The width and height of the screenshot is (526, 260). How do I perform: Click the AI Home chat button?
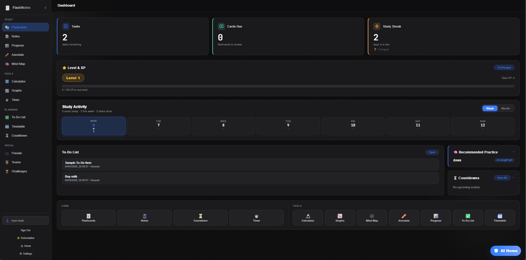click(x=505, y=251)
